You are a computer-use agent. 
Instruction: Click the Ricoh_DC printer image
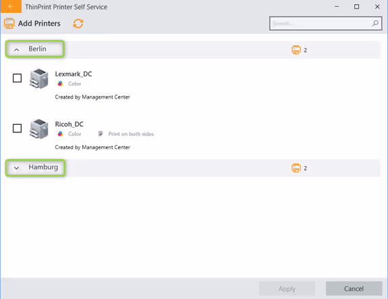(x=39, y=129)
